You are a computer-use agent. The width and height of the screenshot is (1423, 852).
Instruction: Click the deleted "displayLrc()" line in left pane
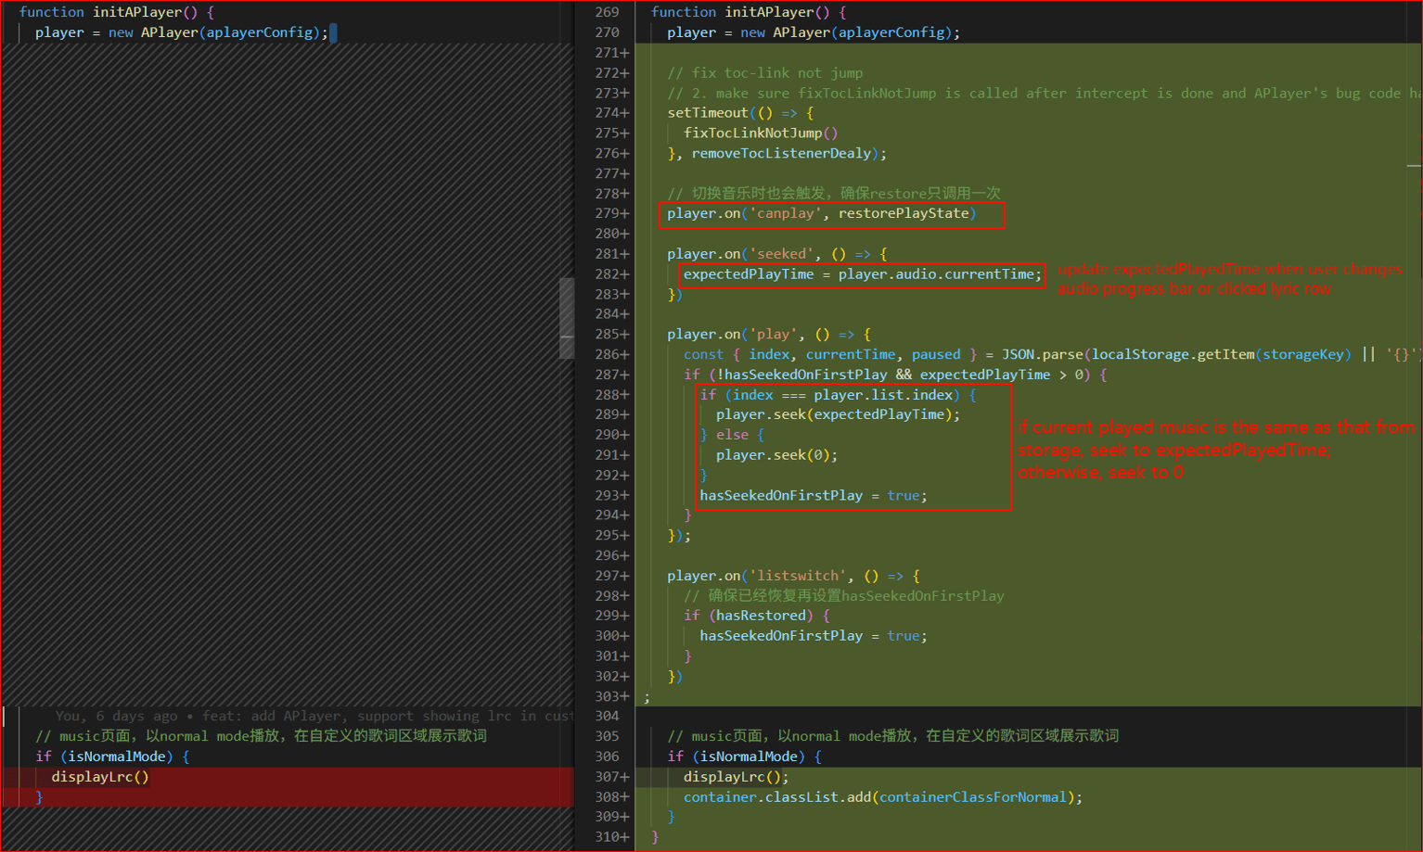click(100, 778)
